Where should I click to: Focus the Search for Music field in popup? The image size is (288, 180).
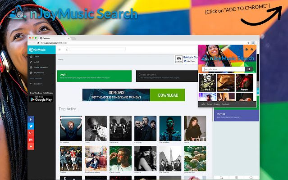224,69
